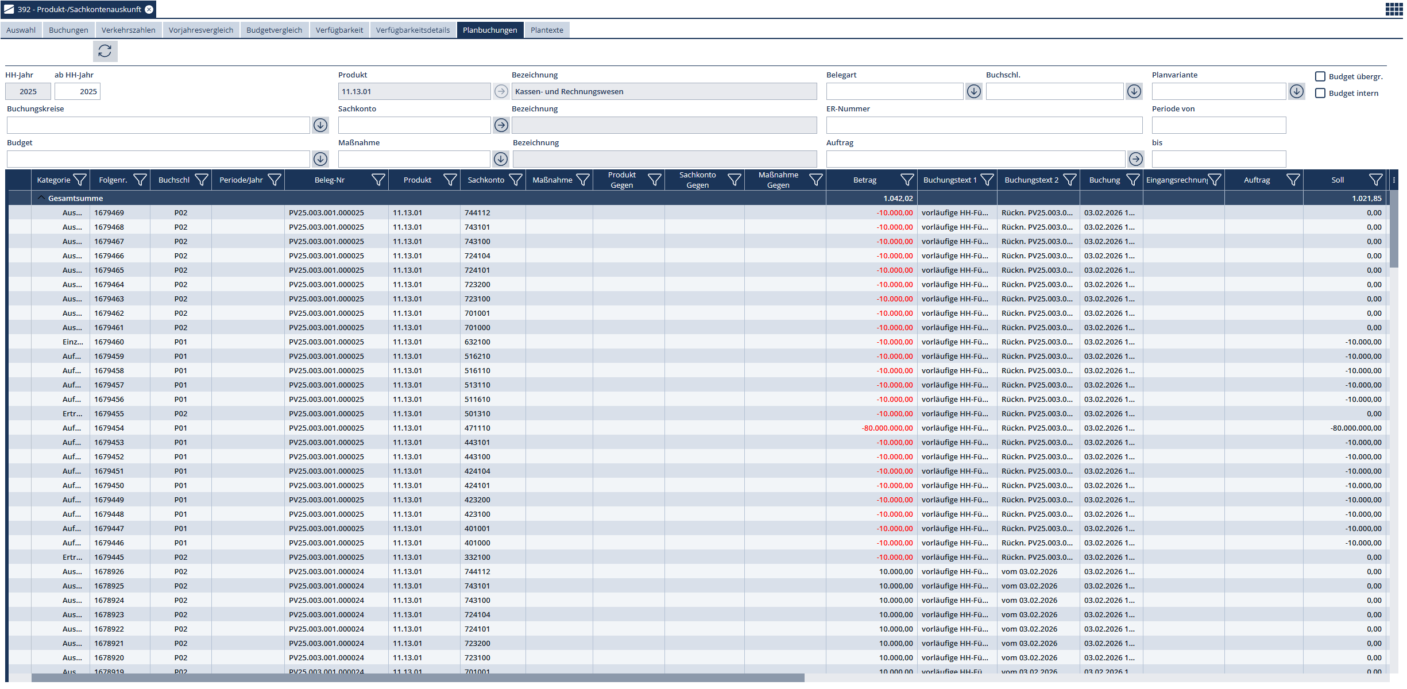
Task: Close the 392 Produkt-/Sachkontenauskunft tab
Action: 149,9
